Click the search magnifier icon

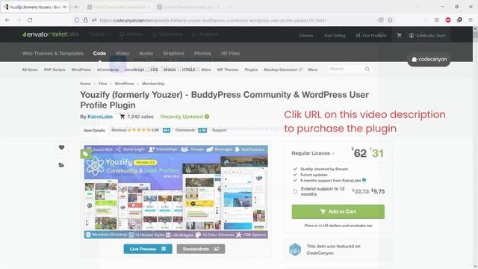click(367, 69)
